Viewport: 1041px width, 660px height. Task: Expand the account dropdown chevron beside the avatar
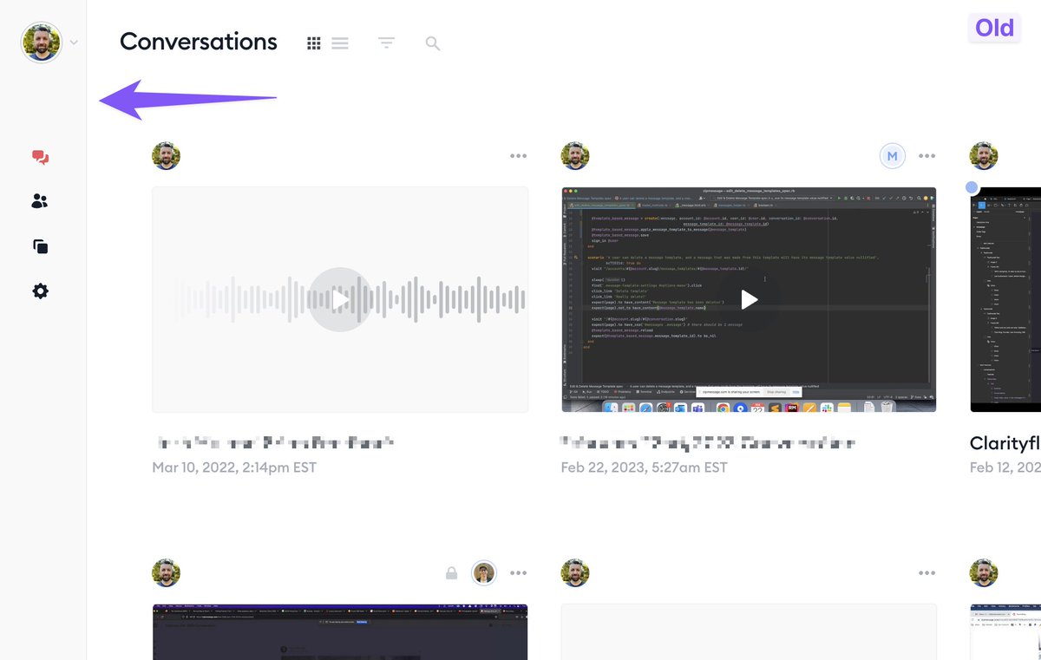[74, 42]
